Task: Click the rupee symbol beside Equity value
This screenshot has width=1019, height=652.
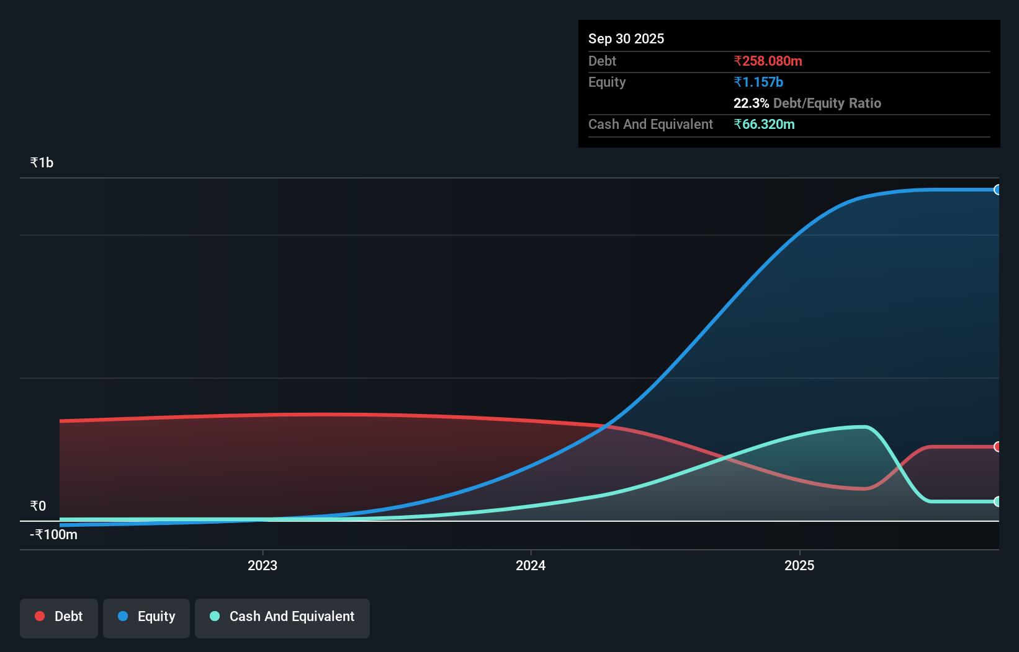Action: [737, 82]
